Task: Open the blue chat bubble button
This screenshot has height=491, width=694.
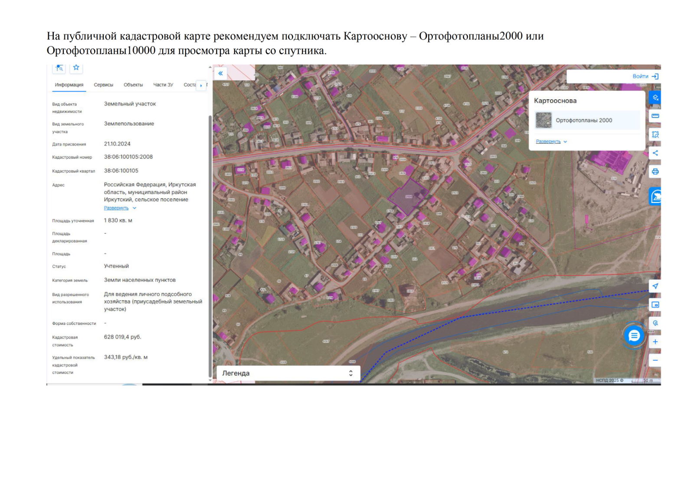Action: coord(634,336)
